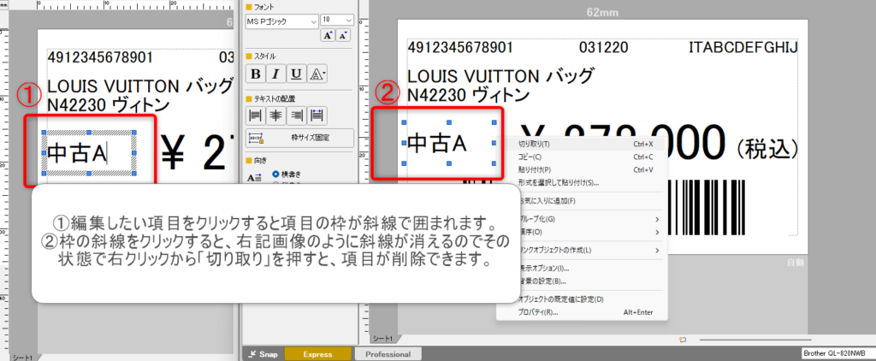Image resolution: width=876 pixels, height=361 pixels.
Task: Decrease font size with smaller A icon
Action: pyautogui.click(x=343, y=36)
